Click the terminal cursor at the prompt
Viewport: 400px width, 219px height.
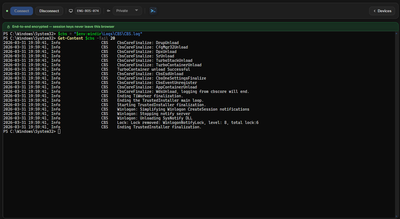click(59, 131)
